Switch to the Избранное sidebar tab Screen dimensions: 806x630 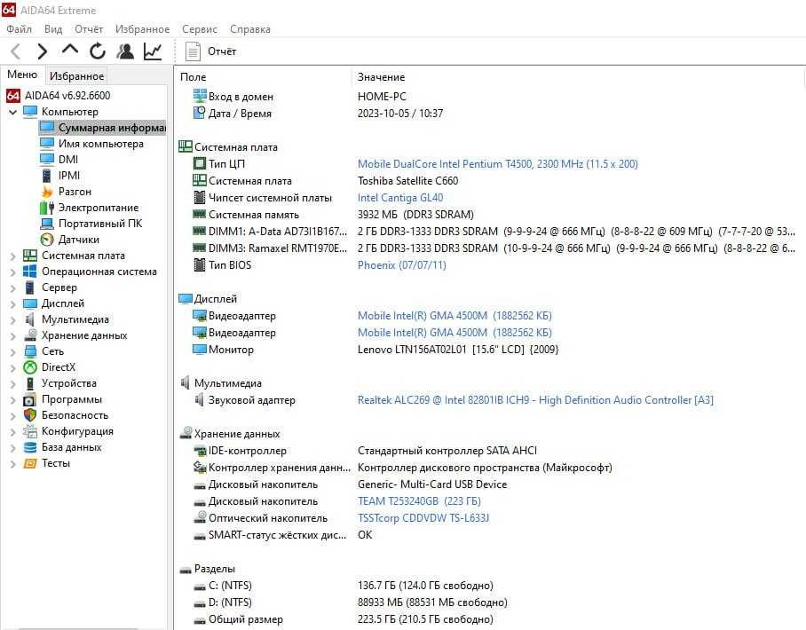pyautogui.click(x=76, y=76)
